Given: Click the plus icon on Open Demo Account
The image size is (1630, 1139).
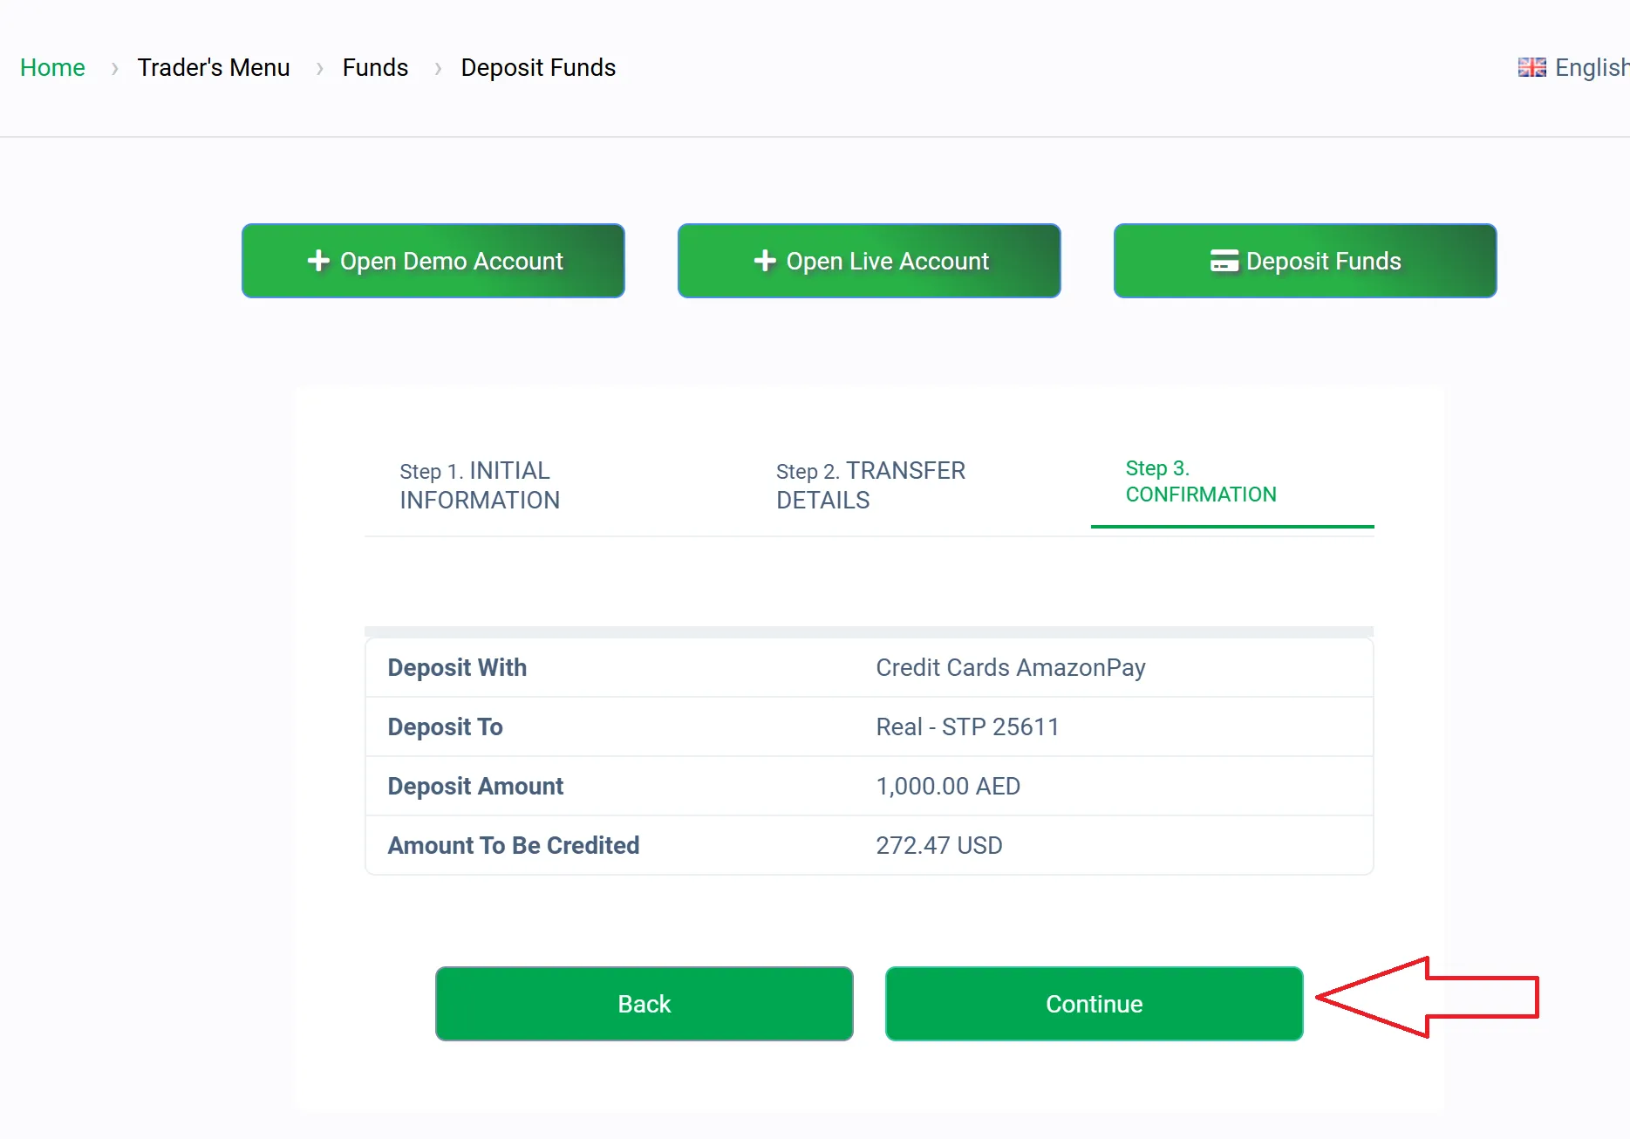Looking at the screenshot, I should click(x=318, y=261).
